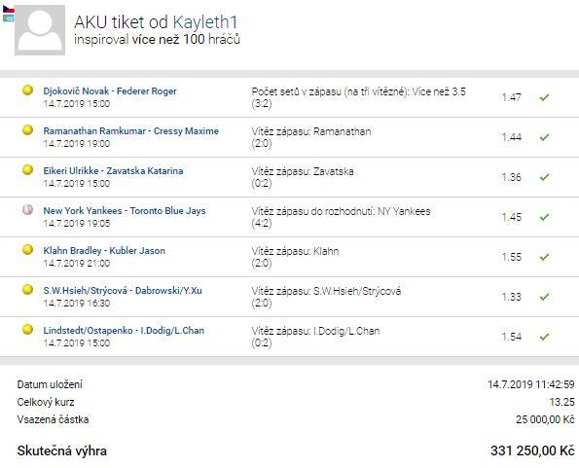The image size is (579, 468).
Task: Click green checkmark on the 1.54 odds row
Action: [x=544, y=337]
